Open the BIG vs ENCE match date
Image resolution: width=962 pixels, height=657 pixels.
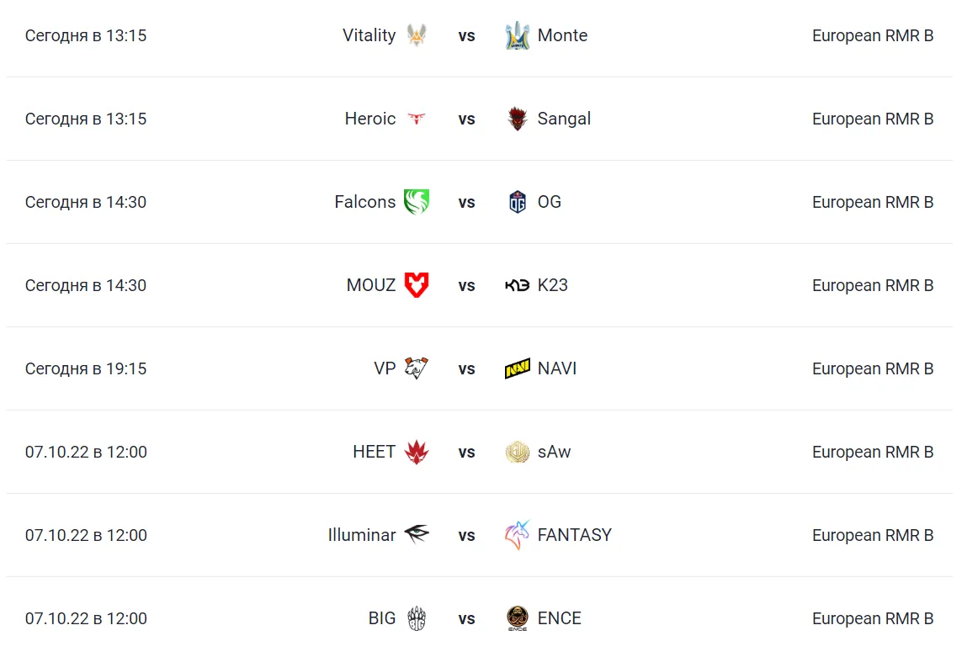(86, 618)
